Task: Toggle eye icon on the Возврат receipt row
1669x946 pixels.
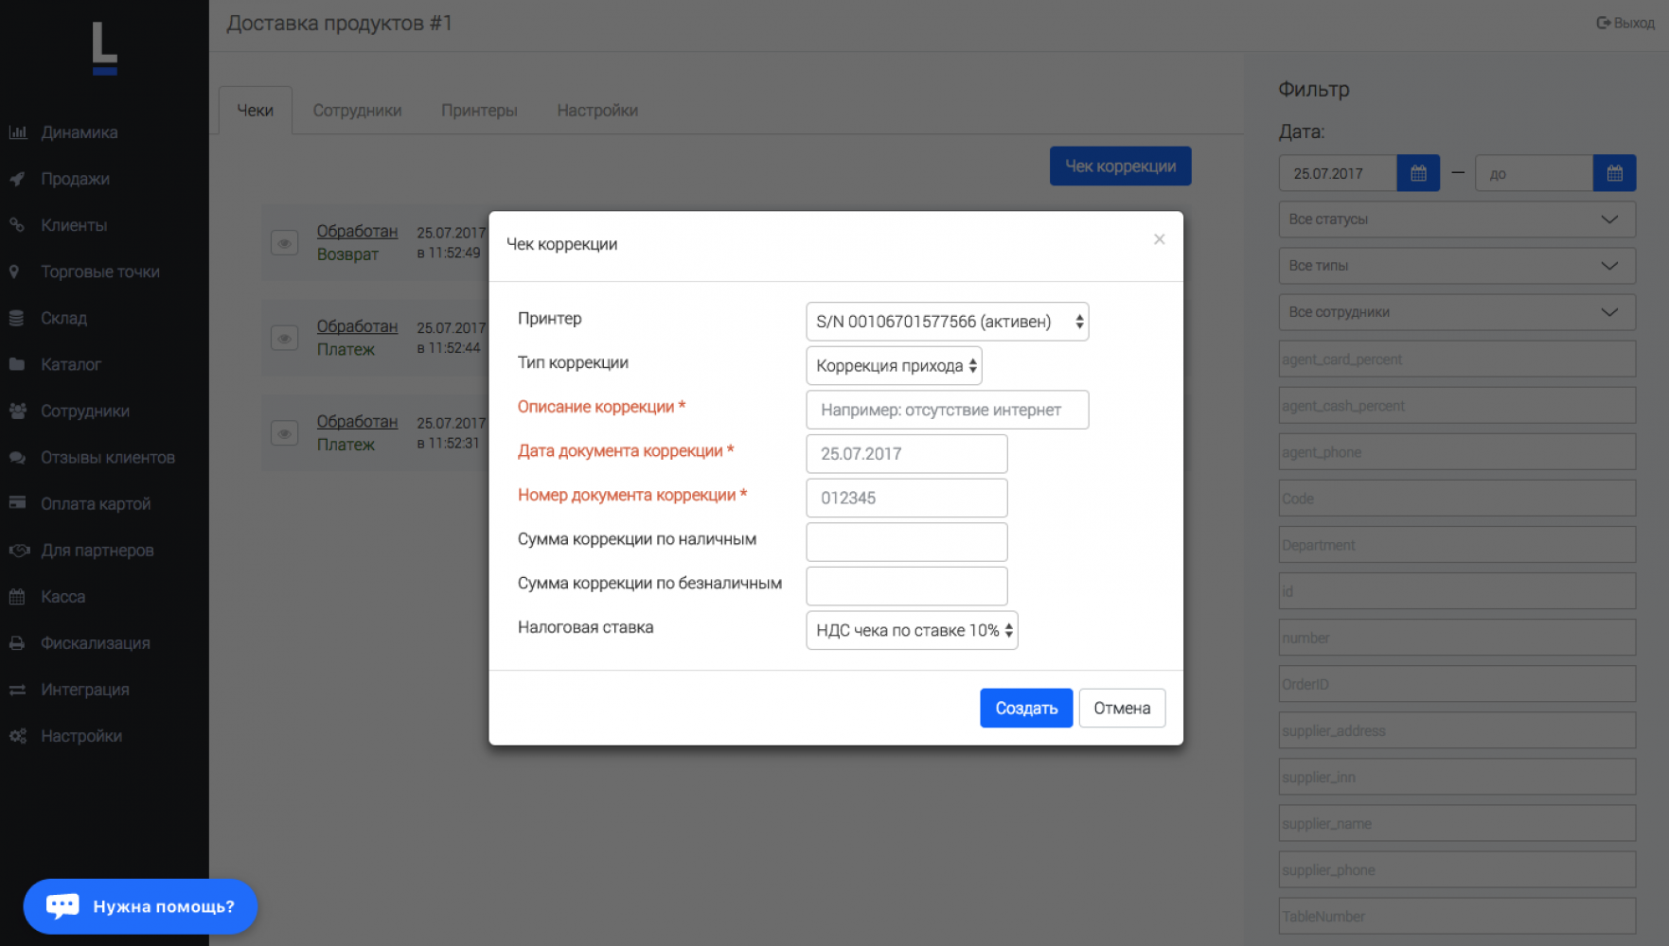Action: [x=284, y=243]
